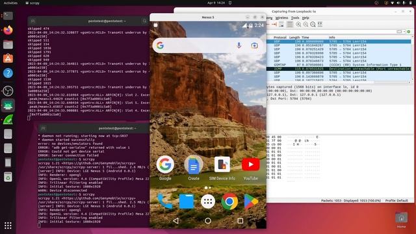Open Play Store from the Android dock
This screenshot has width=416, height=234.
click(x=251, y=201)
